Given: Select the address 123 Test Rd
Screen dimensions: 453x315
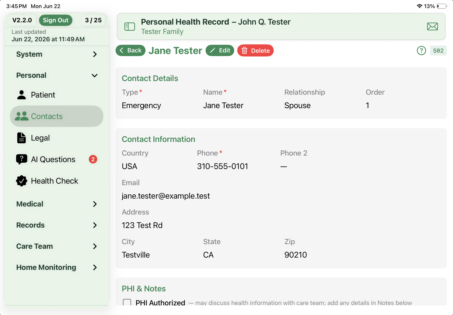Looking at the screenshot, I should click(x=142, y=225).
